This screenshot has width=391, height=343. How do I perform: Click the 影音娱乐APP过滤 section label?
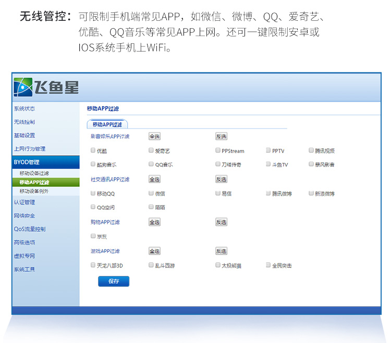coord(110,136)
